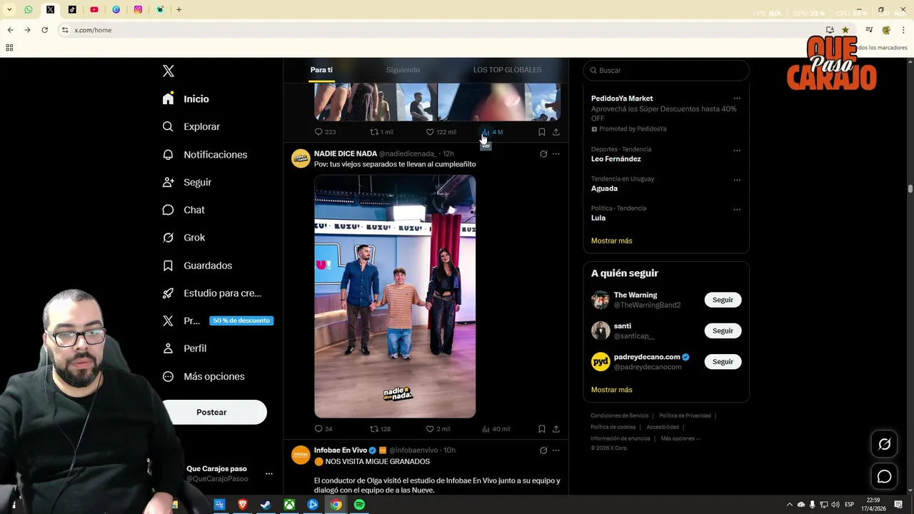914x514 pixels.
Task: Follow santi with Seguir
Action: tap(723, 331)
